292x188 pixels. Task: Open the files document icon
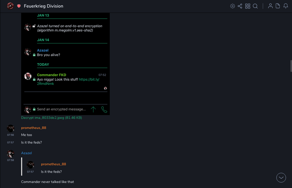[278, 6]
